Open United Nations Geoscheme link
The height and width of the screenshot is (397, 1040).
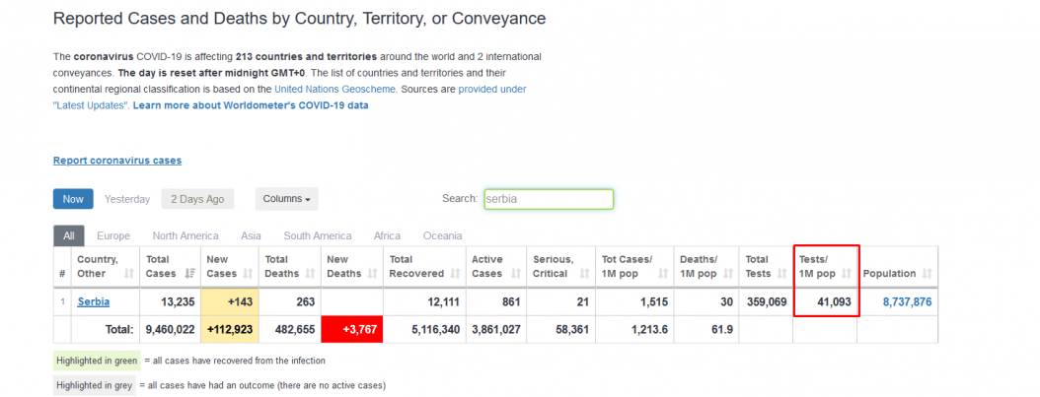pos(335,89)
